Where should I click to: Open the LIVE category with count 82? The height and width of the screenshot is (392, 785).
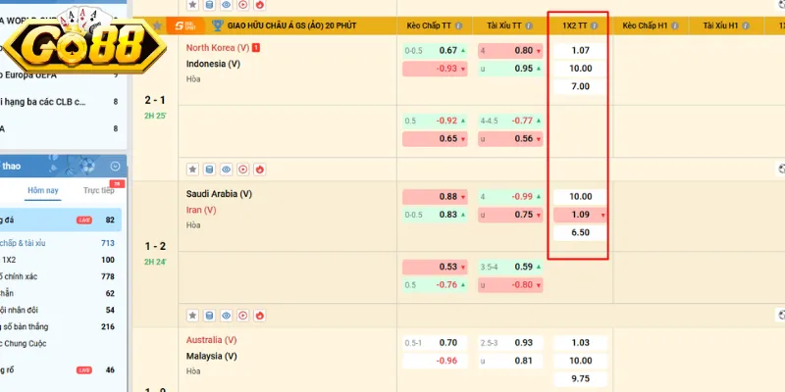point(84,220)
